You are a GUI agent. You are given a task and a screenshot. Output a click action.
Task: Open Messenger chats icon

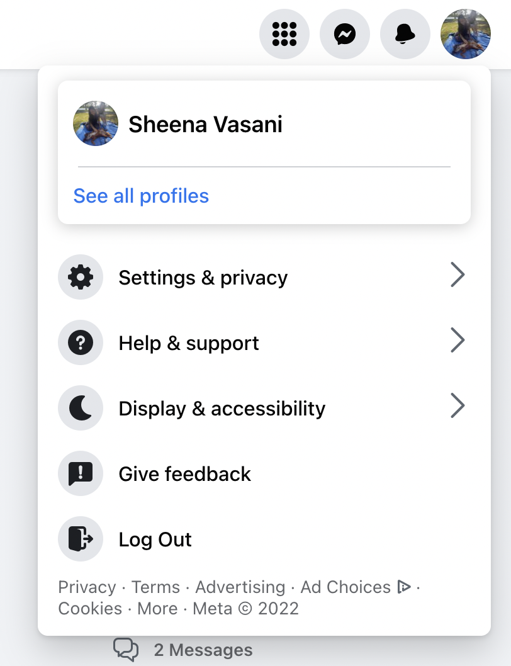344,34
